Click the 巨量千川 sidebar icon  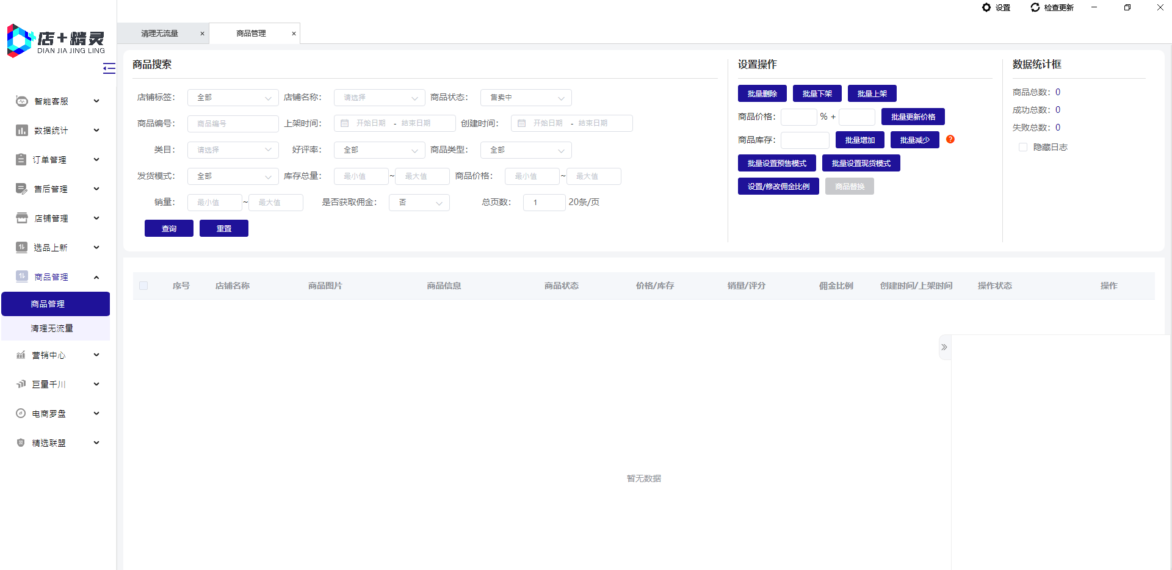click(x=21, y=384)
